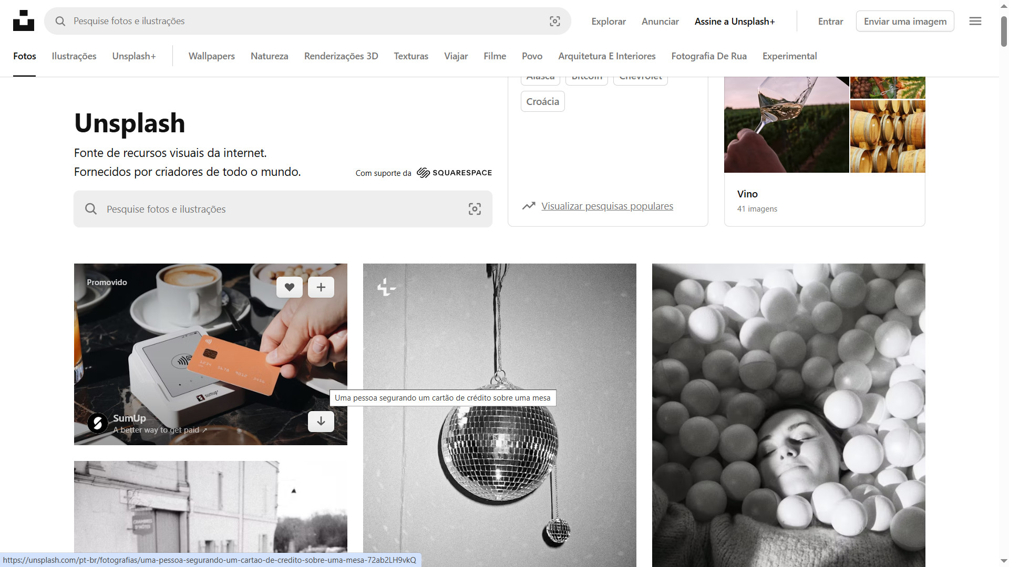The width and height of the screenshot is (1009, 567).
Task: Switch to the Ilustrações tab
Action: pos(74,56)
